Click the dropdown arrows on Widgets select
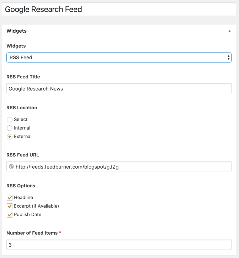 pos(228,57)
